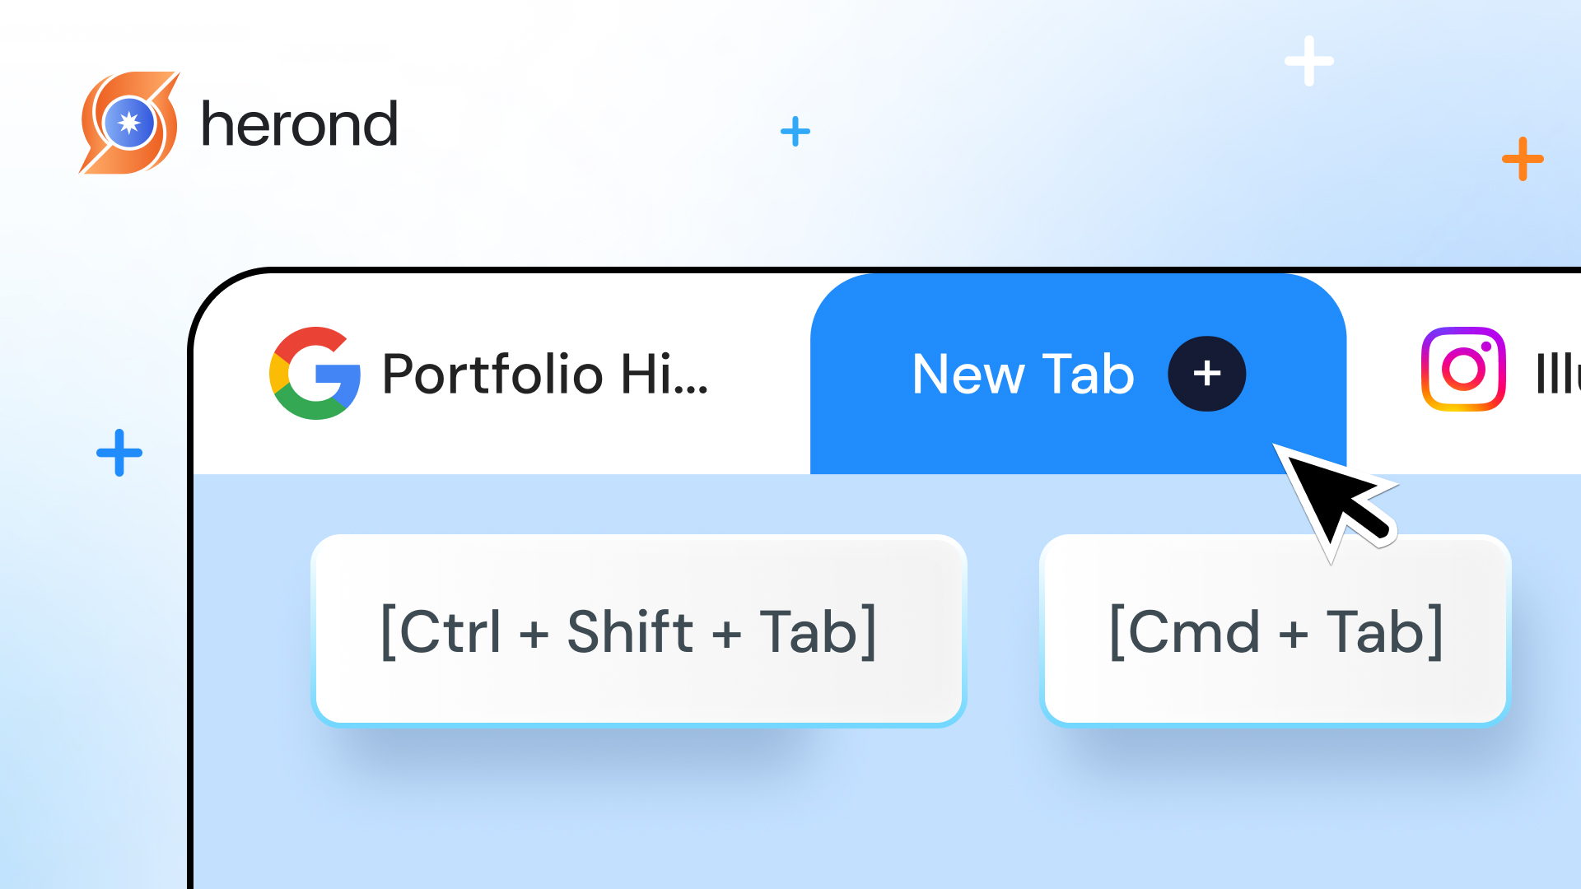1581x889 pixels.
Task: Switch to the Portfolio Hi... tab
Action: coord(544,375)
